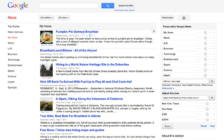This screenshot has height=140, width=224.
Task: Open World section in left sidebar
Action: pos(11,43)
